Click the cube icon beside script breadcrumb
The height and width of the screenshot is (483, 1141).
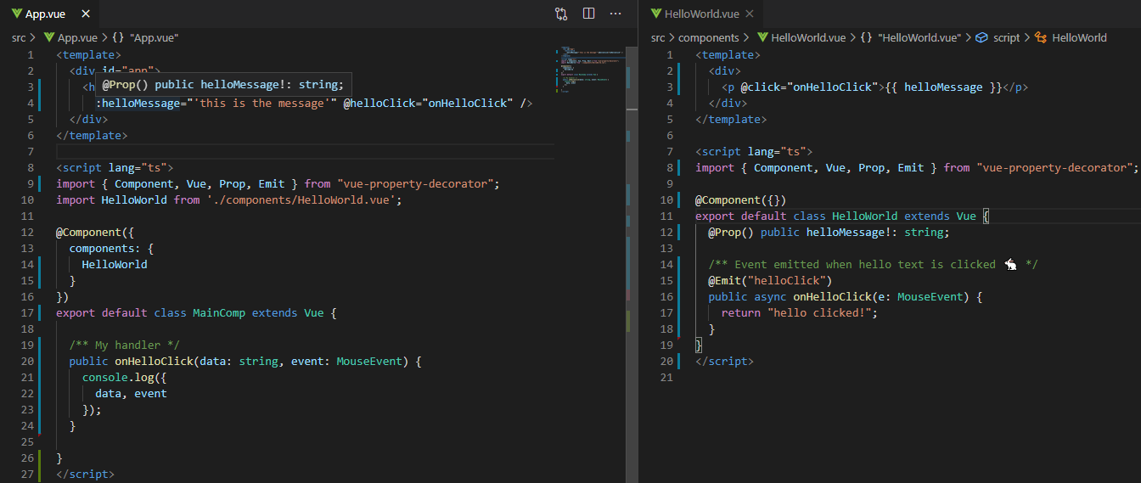[982, 37]
